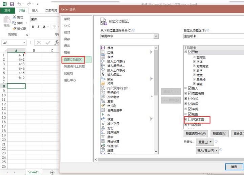
Task: Uncheck the 数据 tab checkbox
Action: coord(190,104)
